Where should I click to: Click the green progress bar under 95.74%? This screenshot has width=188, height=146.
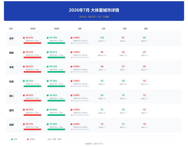56,43
